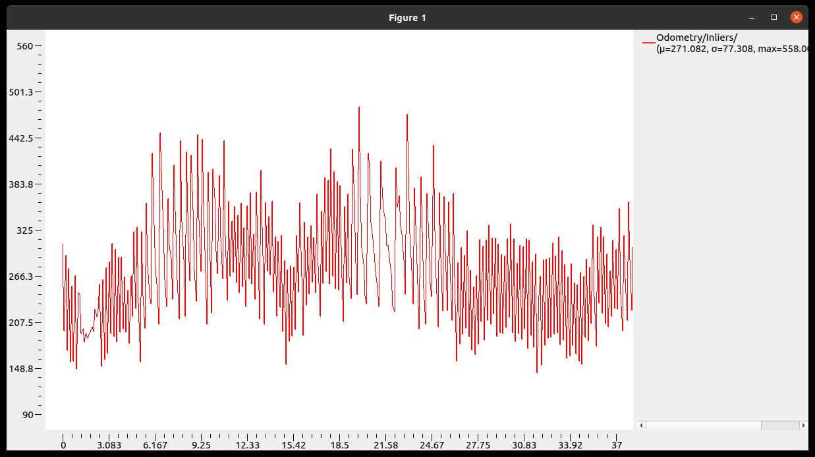Click the 90 label on y-axis
Image resolution: width=815 pixels, height=457 pixels.
click(x=28, y=415)
